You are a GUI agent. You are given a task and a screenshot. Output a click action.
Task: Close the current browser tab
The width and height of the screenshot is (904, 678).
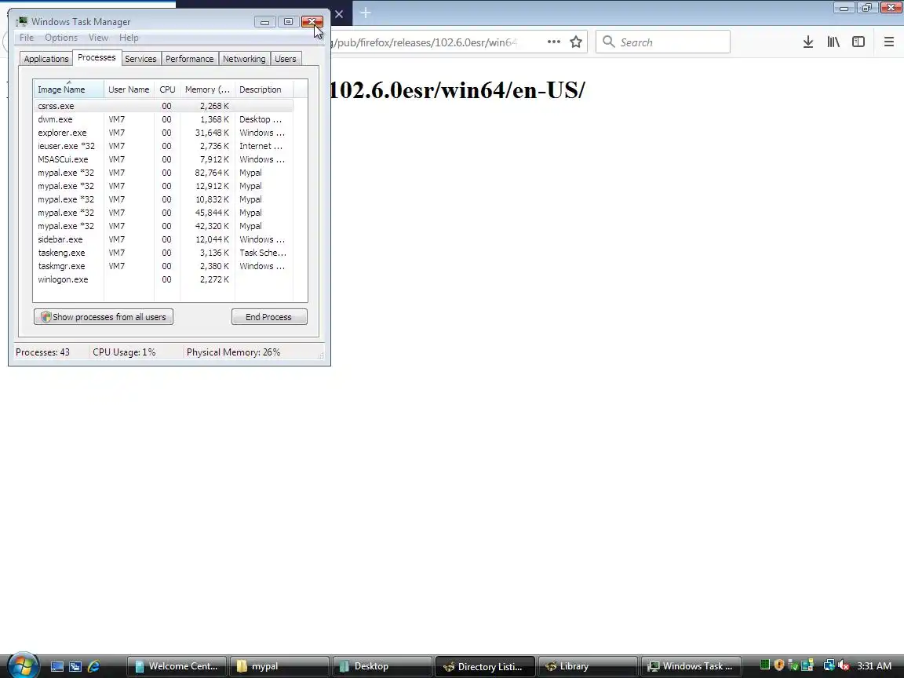(339, 14)
